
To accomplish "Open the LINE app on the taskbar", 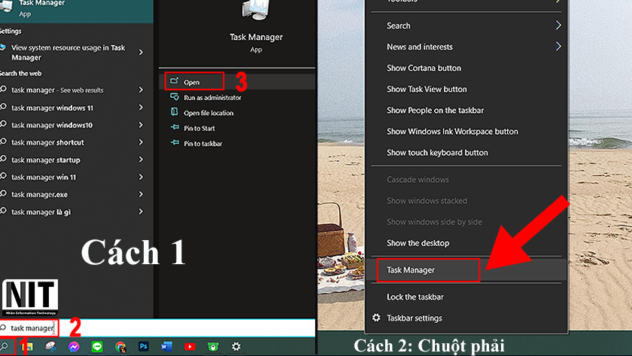I will coord(97,346).
